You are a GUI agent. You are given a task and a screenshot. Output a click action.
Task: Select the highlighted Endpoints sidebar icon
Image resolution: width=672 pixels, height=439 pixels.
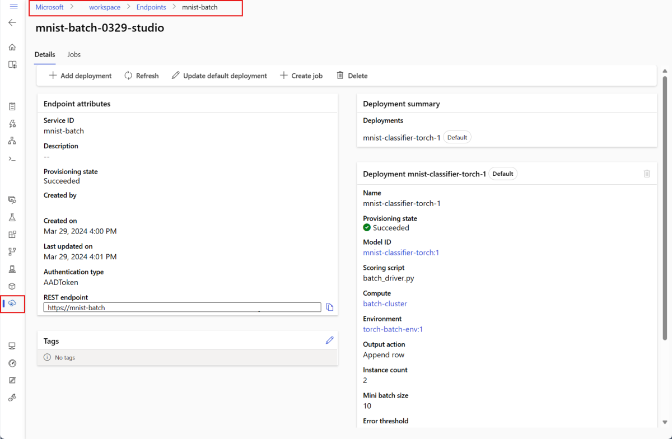click(12, 303)
